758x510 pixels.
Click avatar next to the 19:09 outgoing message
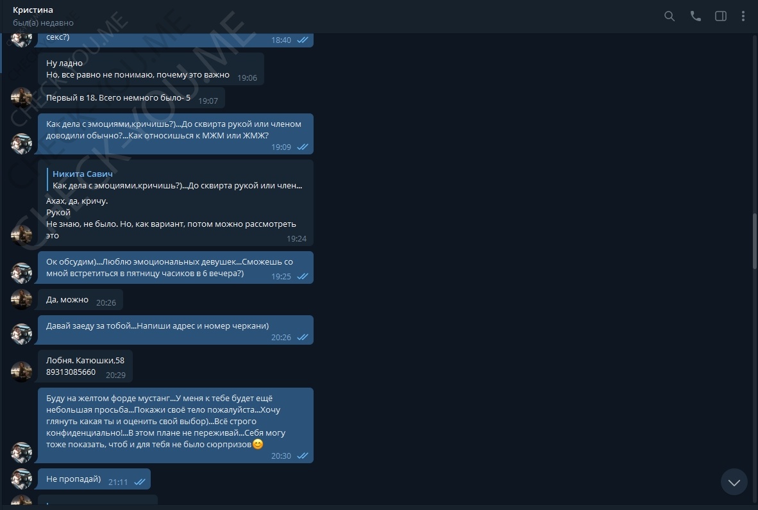21,144
